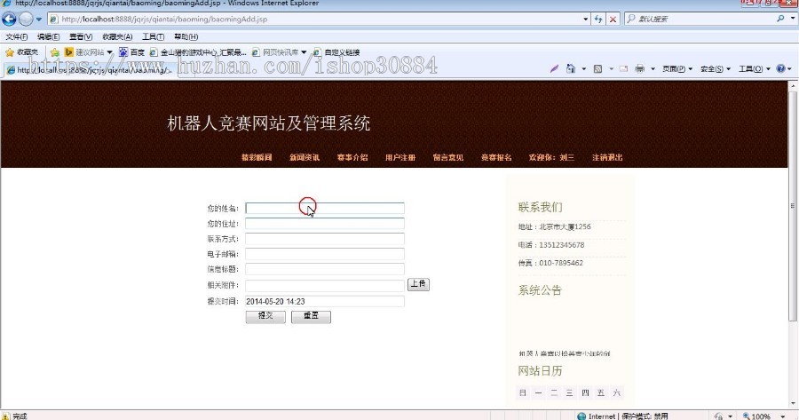Expand the address bar history dropdown arrow

[x=586, y=20]
